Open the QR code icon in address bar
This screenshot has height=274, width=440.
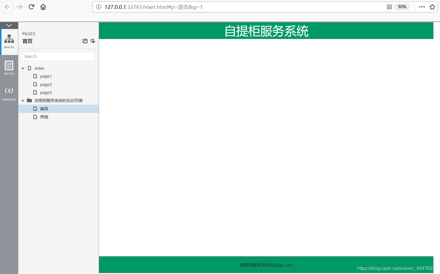389,7
